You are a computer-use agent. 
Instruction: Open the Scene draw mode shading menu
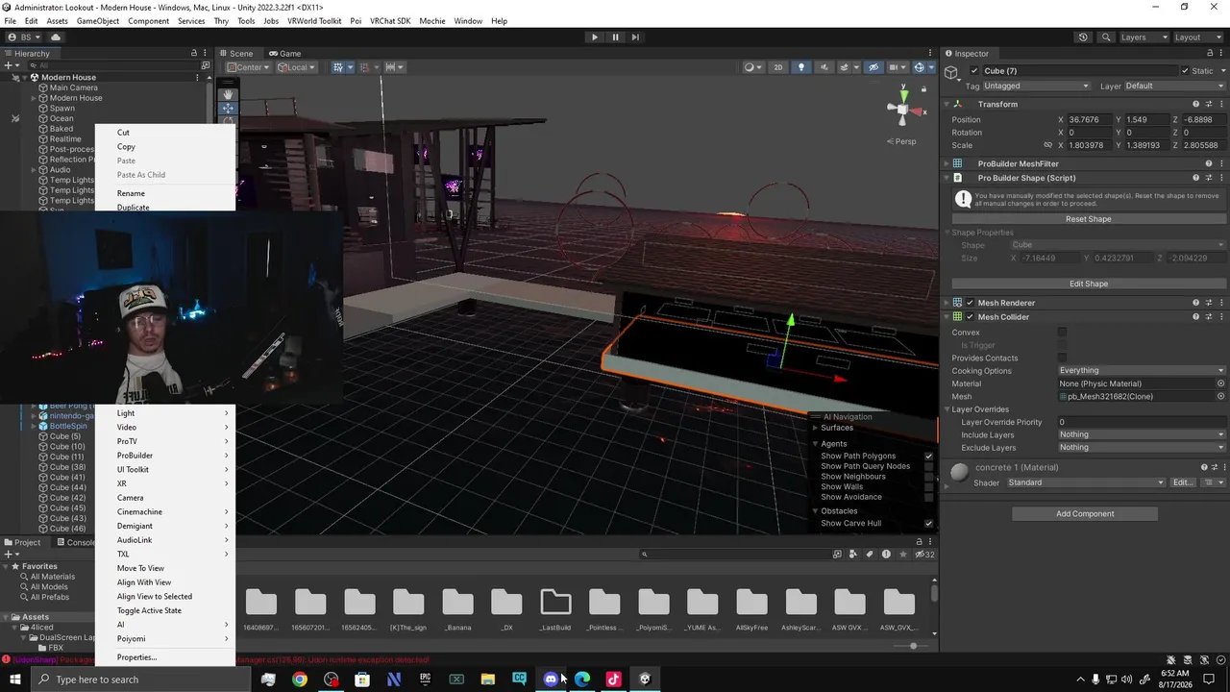click(x=751, y=67)
